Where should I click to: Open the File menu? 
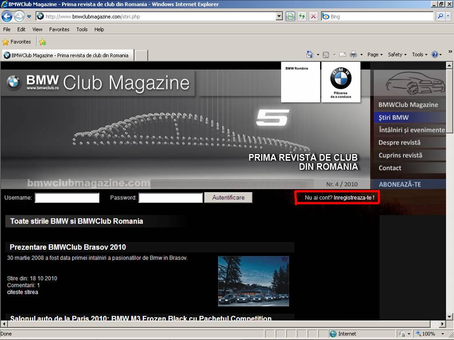7,30
